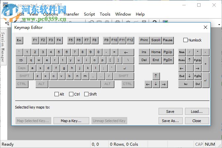Close the Keymap Editor via Close button
This screenshot has height=148, width=222.
[197, 121]
